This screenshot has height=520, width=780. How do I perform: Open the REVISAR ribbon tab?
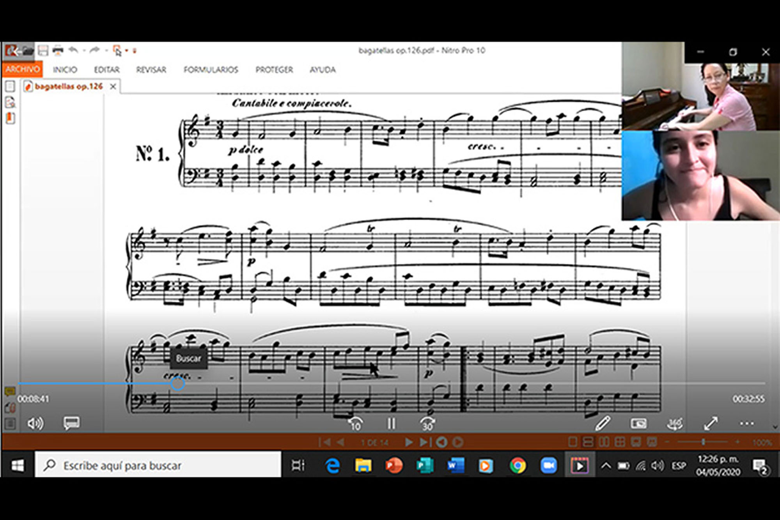[151, 70]
